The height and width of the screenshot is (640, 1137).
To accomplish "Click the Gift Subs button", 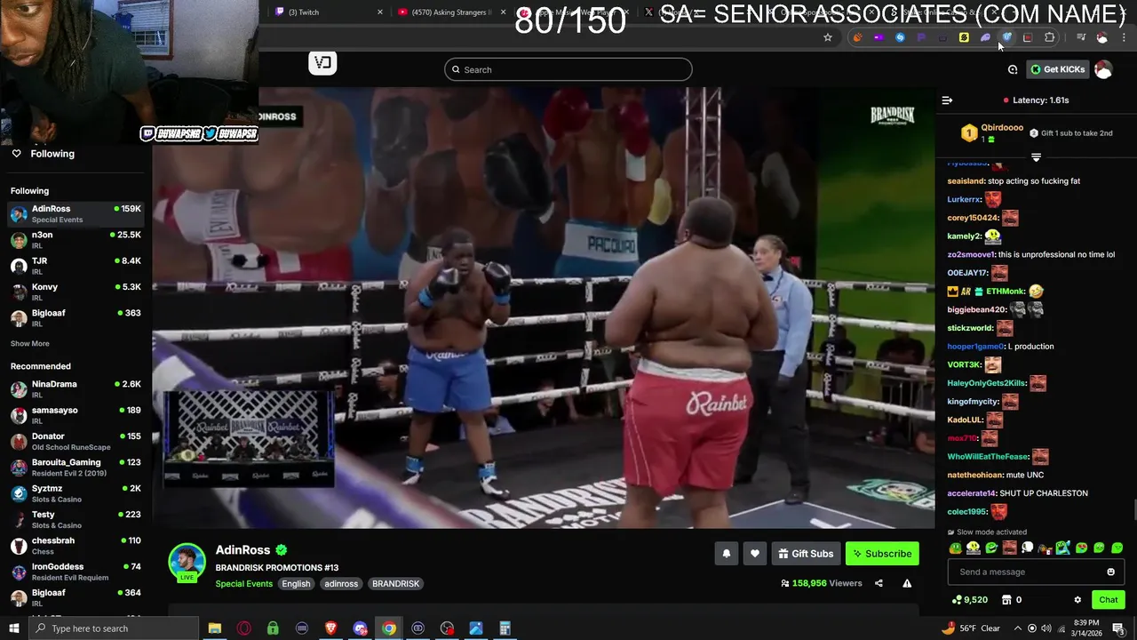I will (x=806, y=554).
